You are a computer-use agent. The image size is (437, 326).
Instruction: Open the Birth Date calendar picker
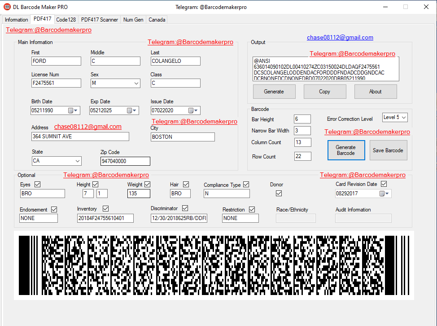click(73, 110)
